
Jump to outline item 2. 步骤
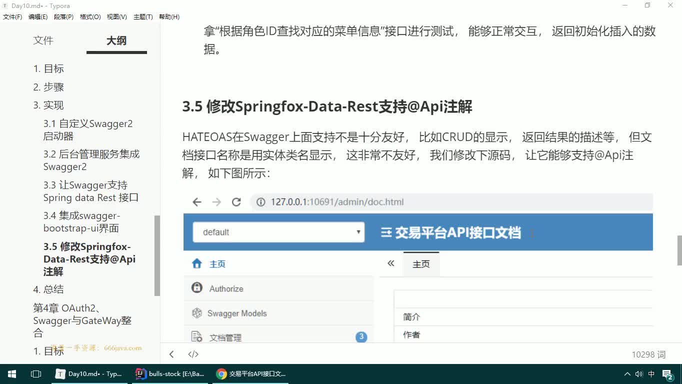48,87
